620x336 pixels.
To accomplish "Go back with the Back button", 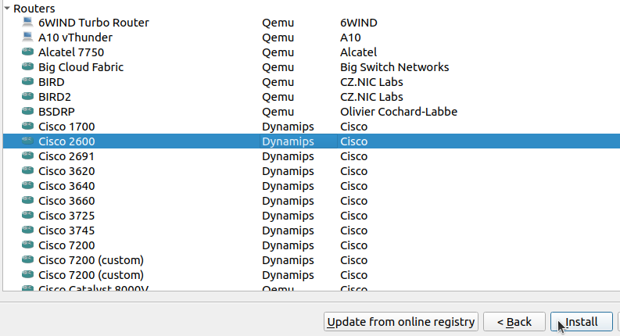I will point(514,322).
